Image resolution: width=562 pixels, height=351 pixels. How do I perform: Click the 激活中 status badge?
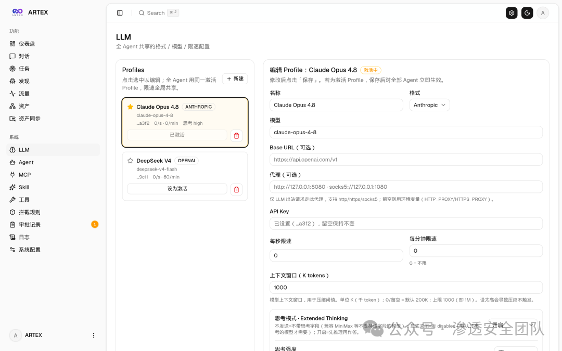pyautogui.click(x=371, y=70)
